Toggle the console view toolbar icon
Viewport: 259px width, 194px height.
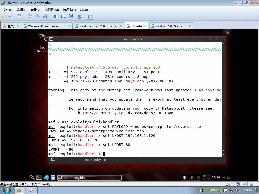pos(90,16)
